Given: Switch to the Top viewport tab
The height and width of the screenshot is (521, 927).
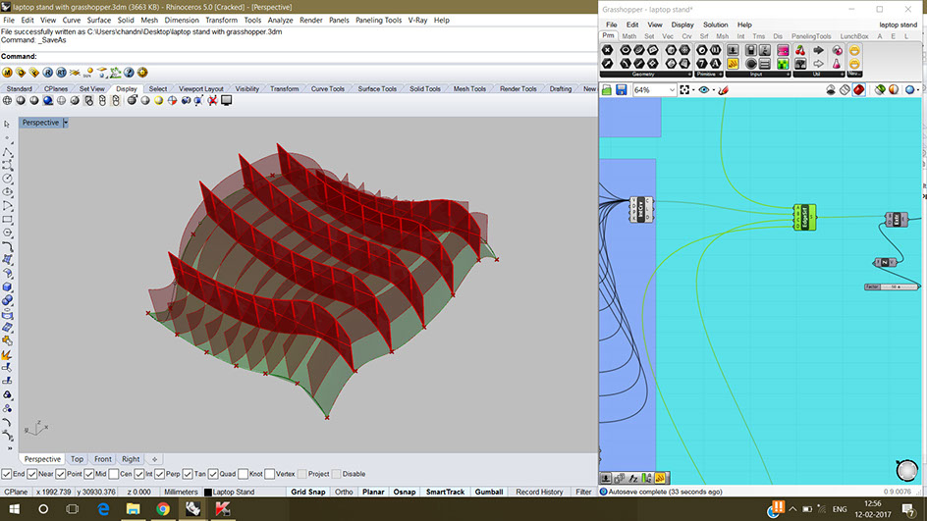Looking at the screenshot, I should pos(77,459).
